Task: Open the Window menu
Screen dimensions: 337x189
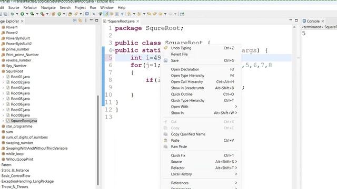Action: [x=107, y=7]
